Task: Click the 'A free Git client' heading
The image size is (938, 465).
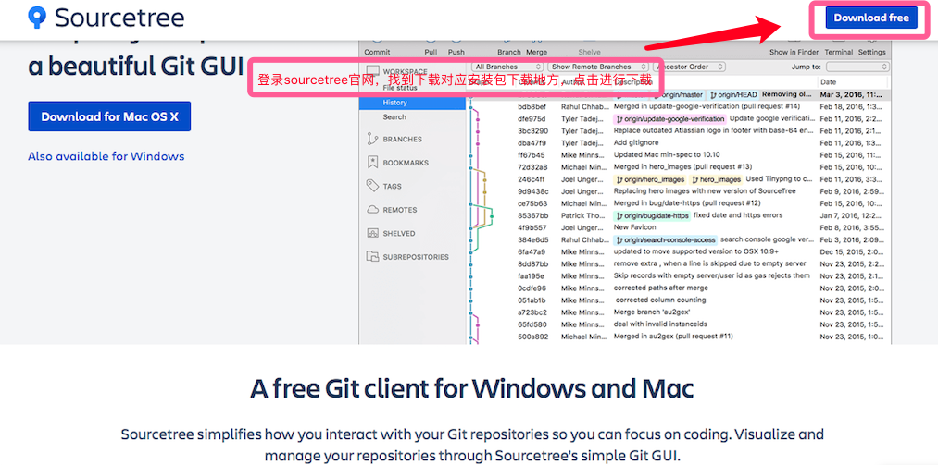Action: coord(471,389)
